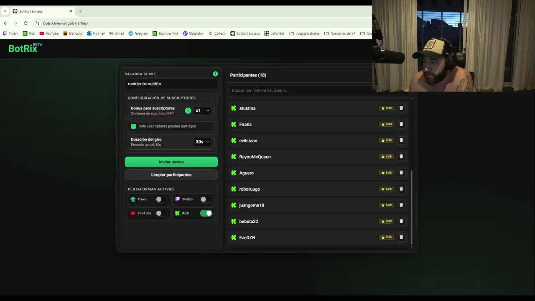Open BotRix | Sorteos bookmark
Image resolution: width=535 pixels, height=301 pixels.
tap(245, 33)
